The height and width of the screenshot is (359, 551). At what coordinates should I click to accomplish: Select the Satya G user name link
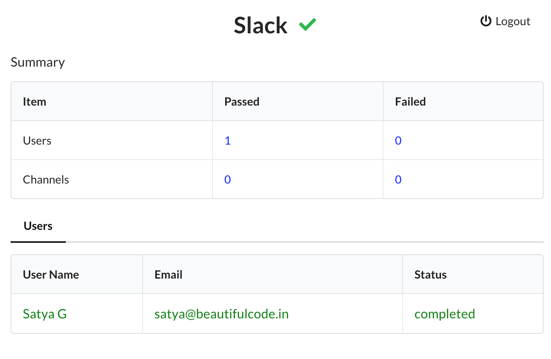(45, 314)
